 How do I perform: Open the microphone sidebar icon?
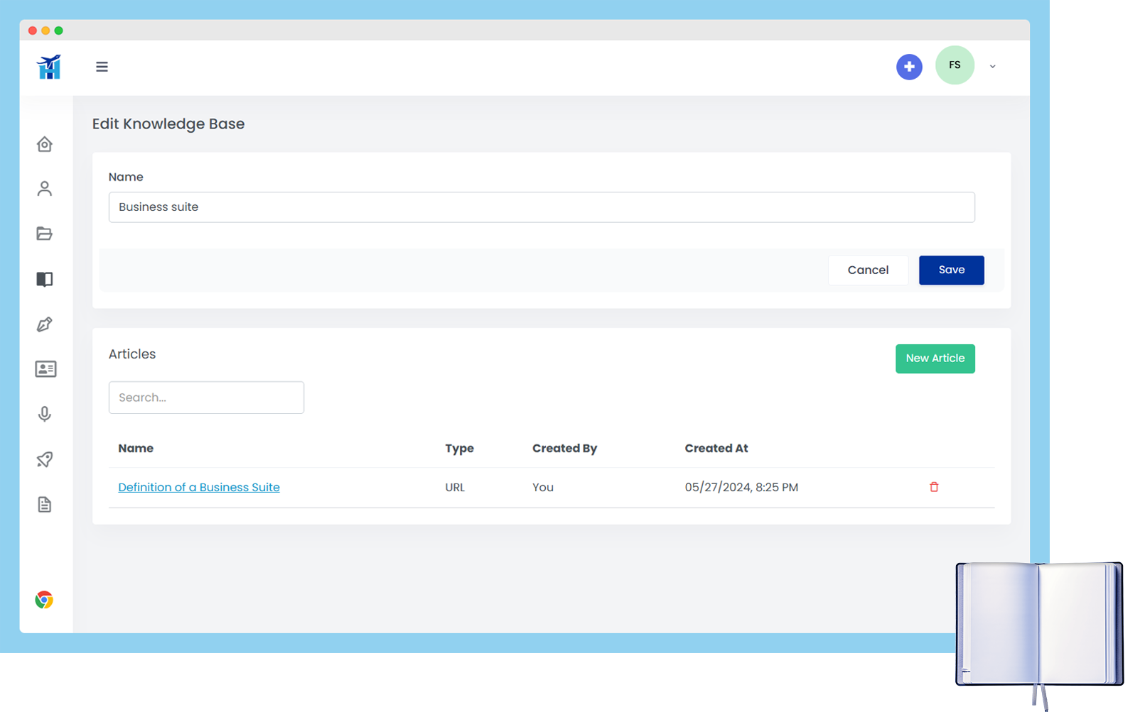tap(45, 414)
